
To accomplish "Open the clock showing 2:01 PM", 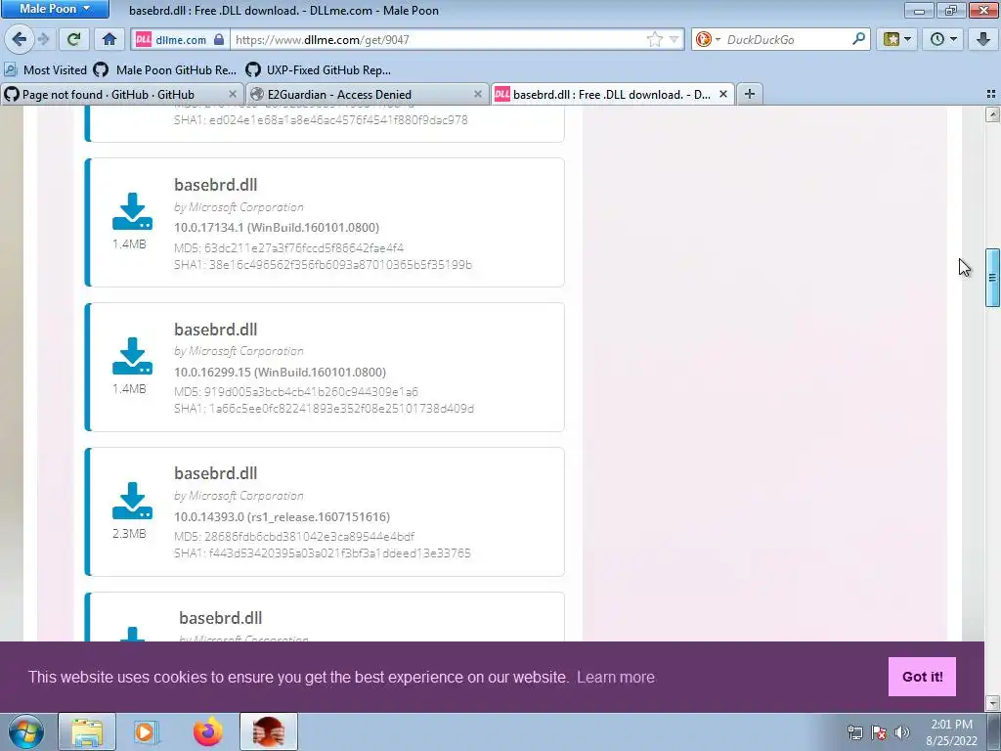I will 951,732.
